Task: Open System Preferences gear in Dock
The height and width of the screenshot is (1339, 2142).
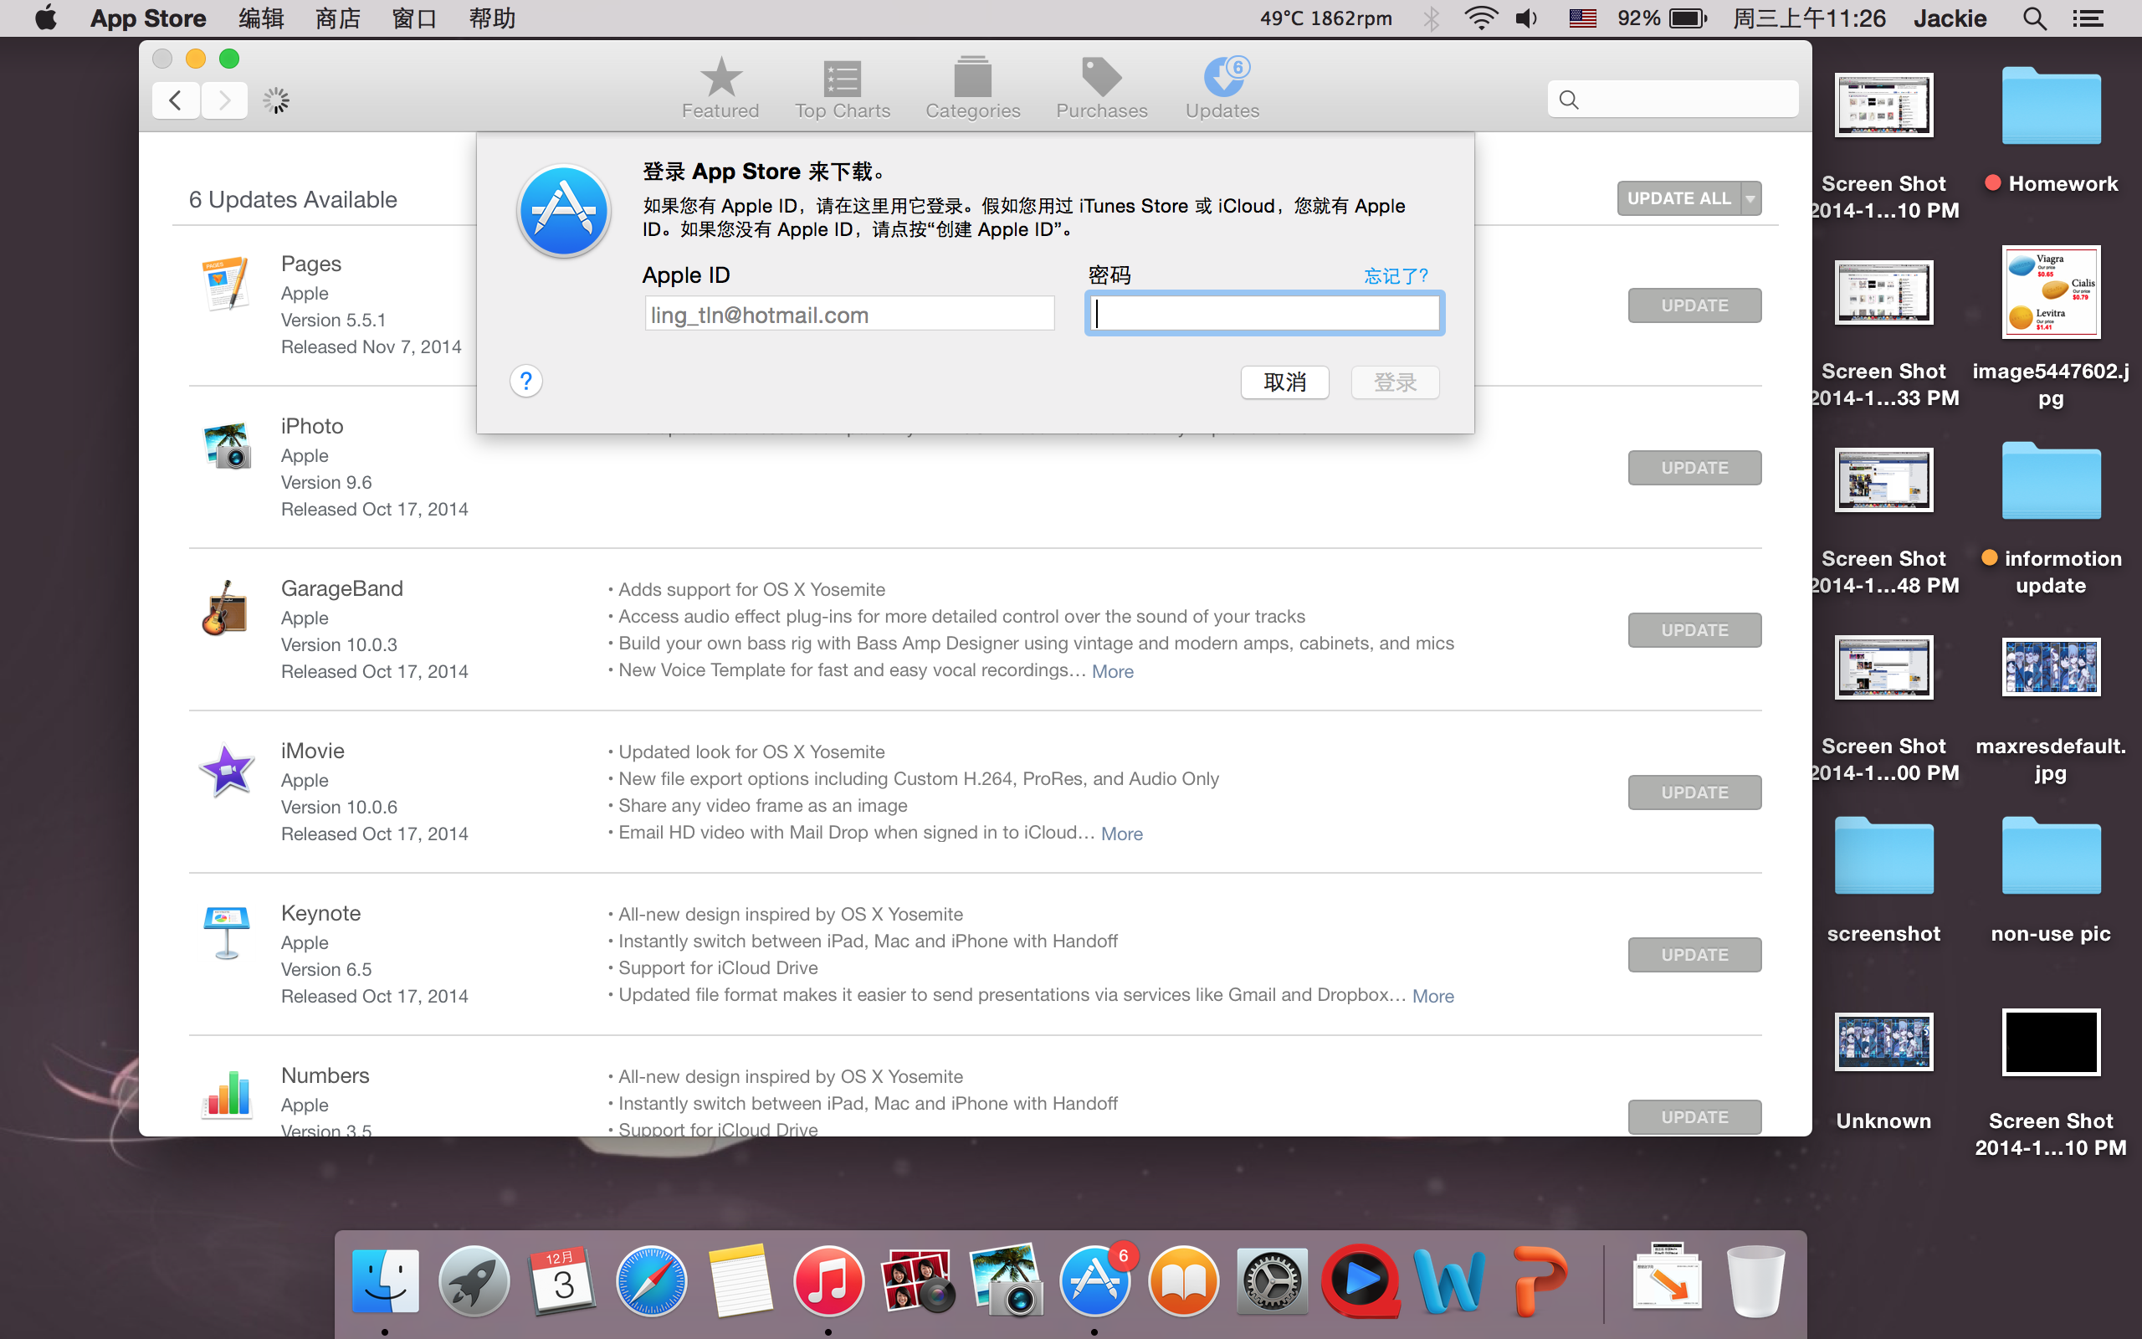Action: [1272, 1280]
